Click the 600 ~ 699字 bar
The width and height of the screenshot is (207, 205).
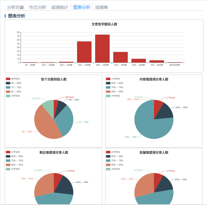pyautogui.click(x=138, y=61)
